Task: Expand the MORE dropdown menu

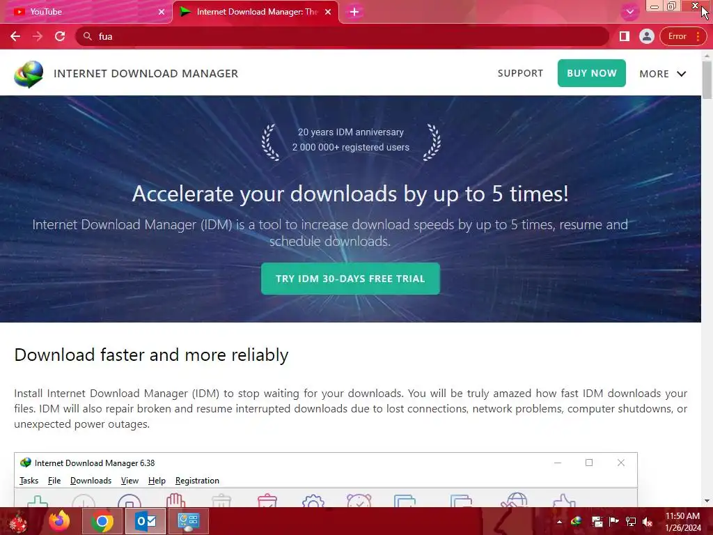Action: click(x=663, y=74)
